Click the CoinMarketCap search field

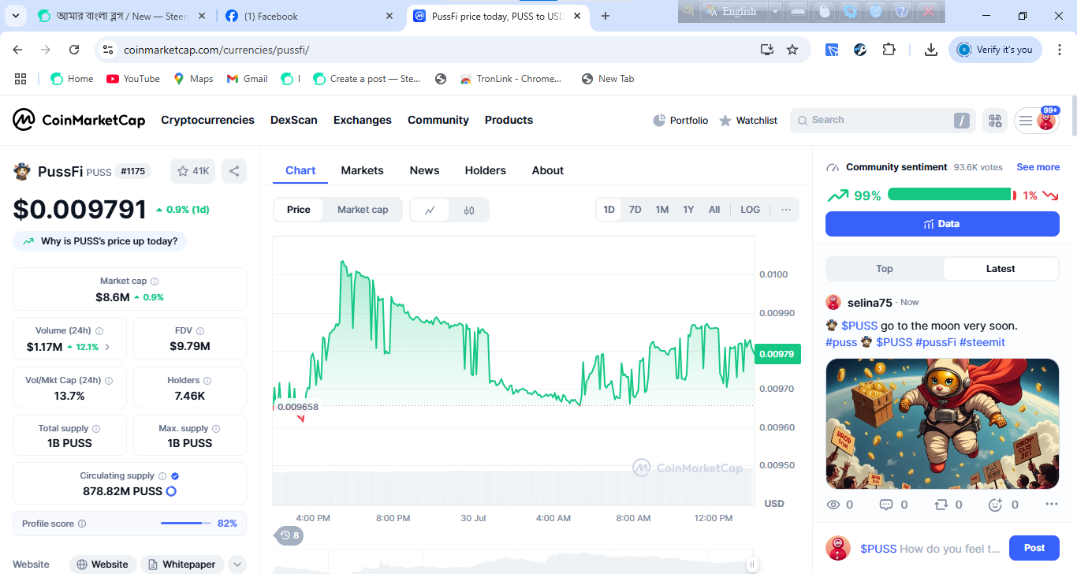pyautogui.click(x=883, y=121)
